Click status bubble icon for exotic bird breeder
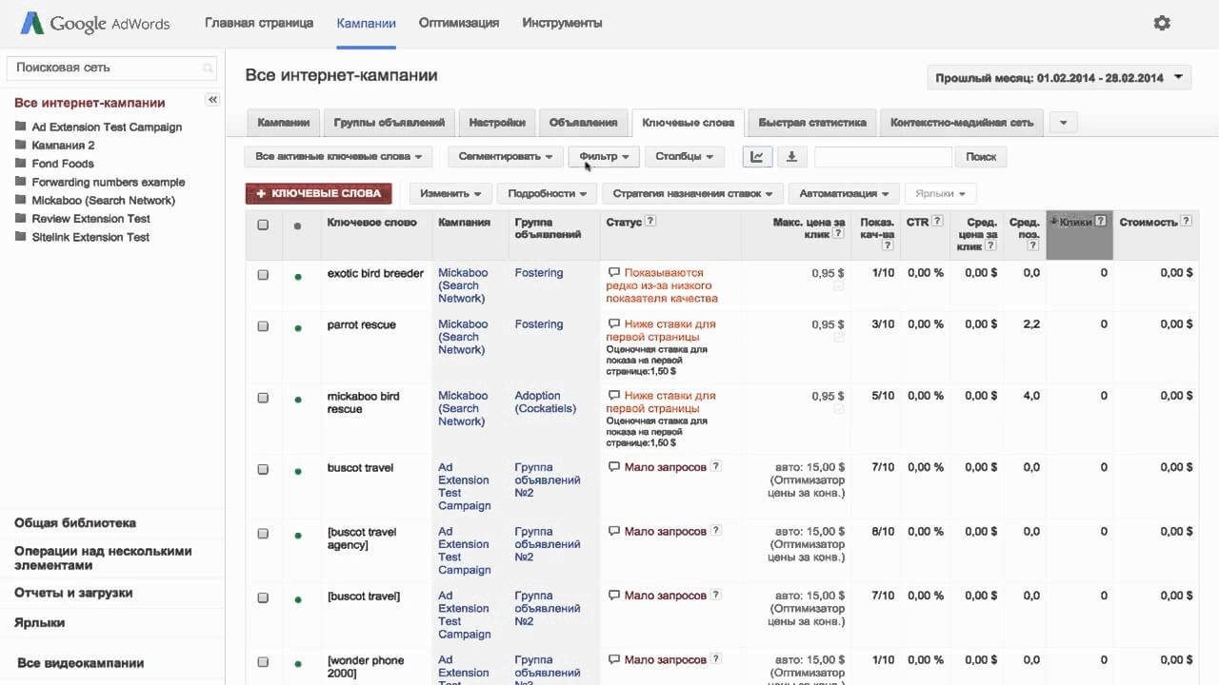 [x=613, y=273]
